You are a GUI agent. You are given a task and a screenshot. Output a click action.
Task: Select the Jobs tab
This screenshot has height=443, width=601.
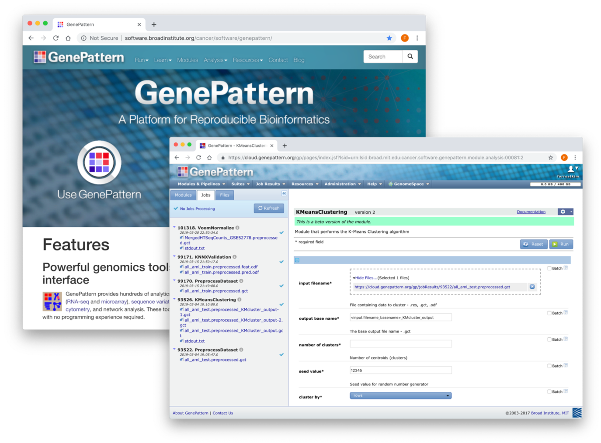click(206, 195)
